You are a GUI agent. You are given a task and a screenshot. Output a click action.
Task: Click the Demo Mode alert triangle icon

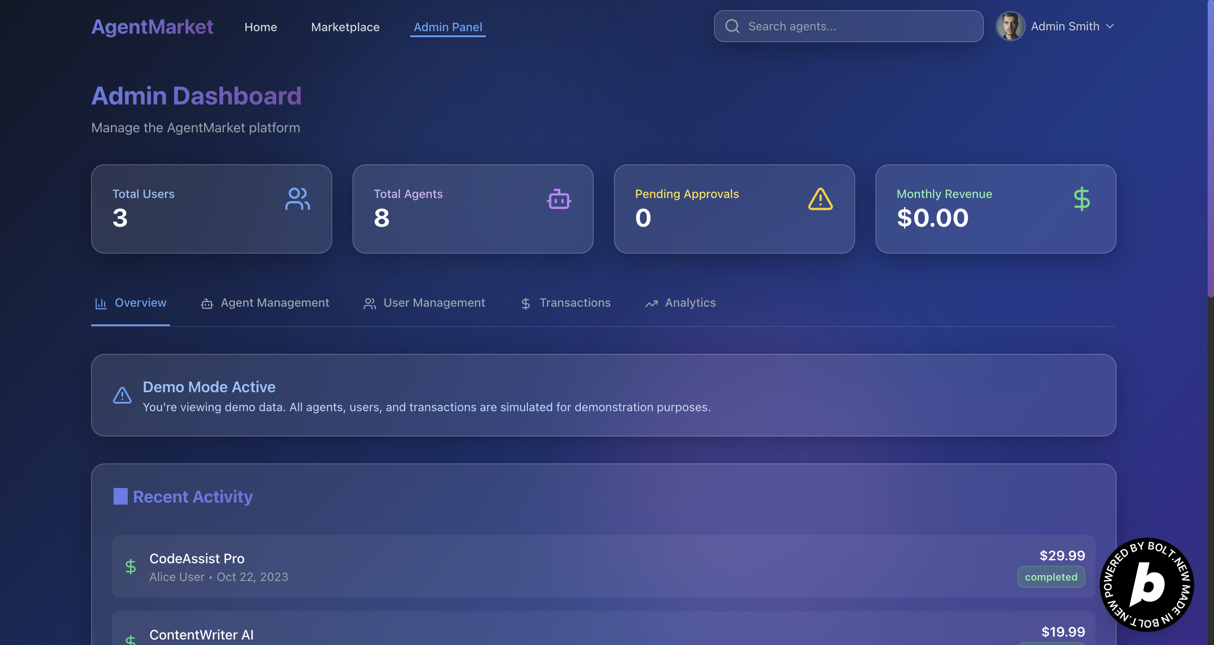(122, 396)
